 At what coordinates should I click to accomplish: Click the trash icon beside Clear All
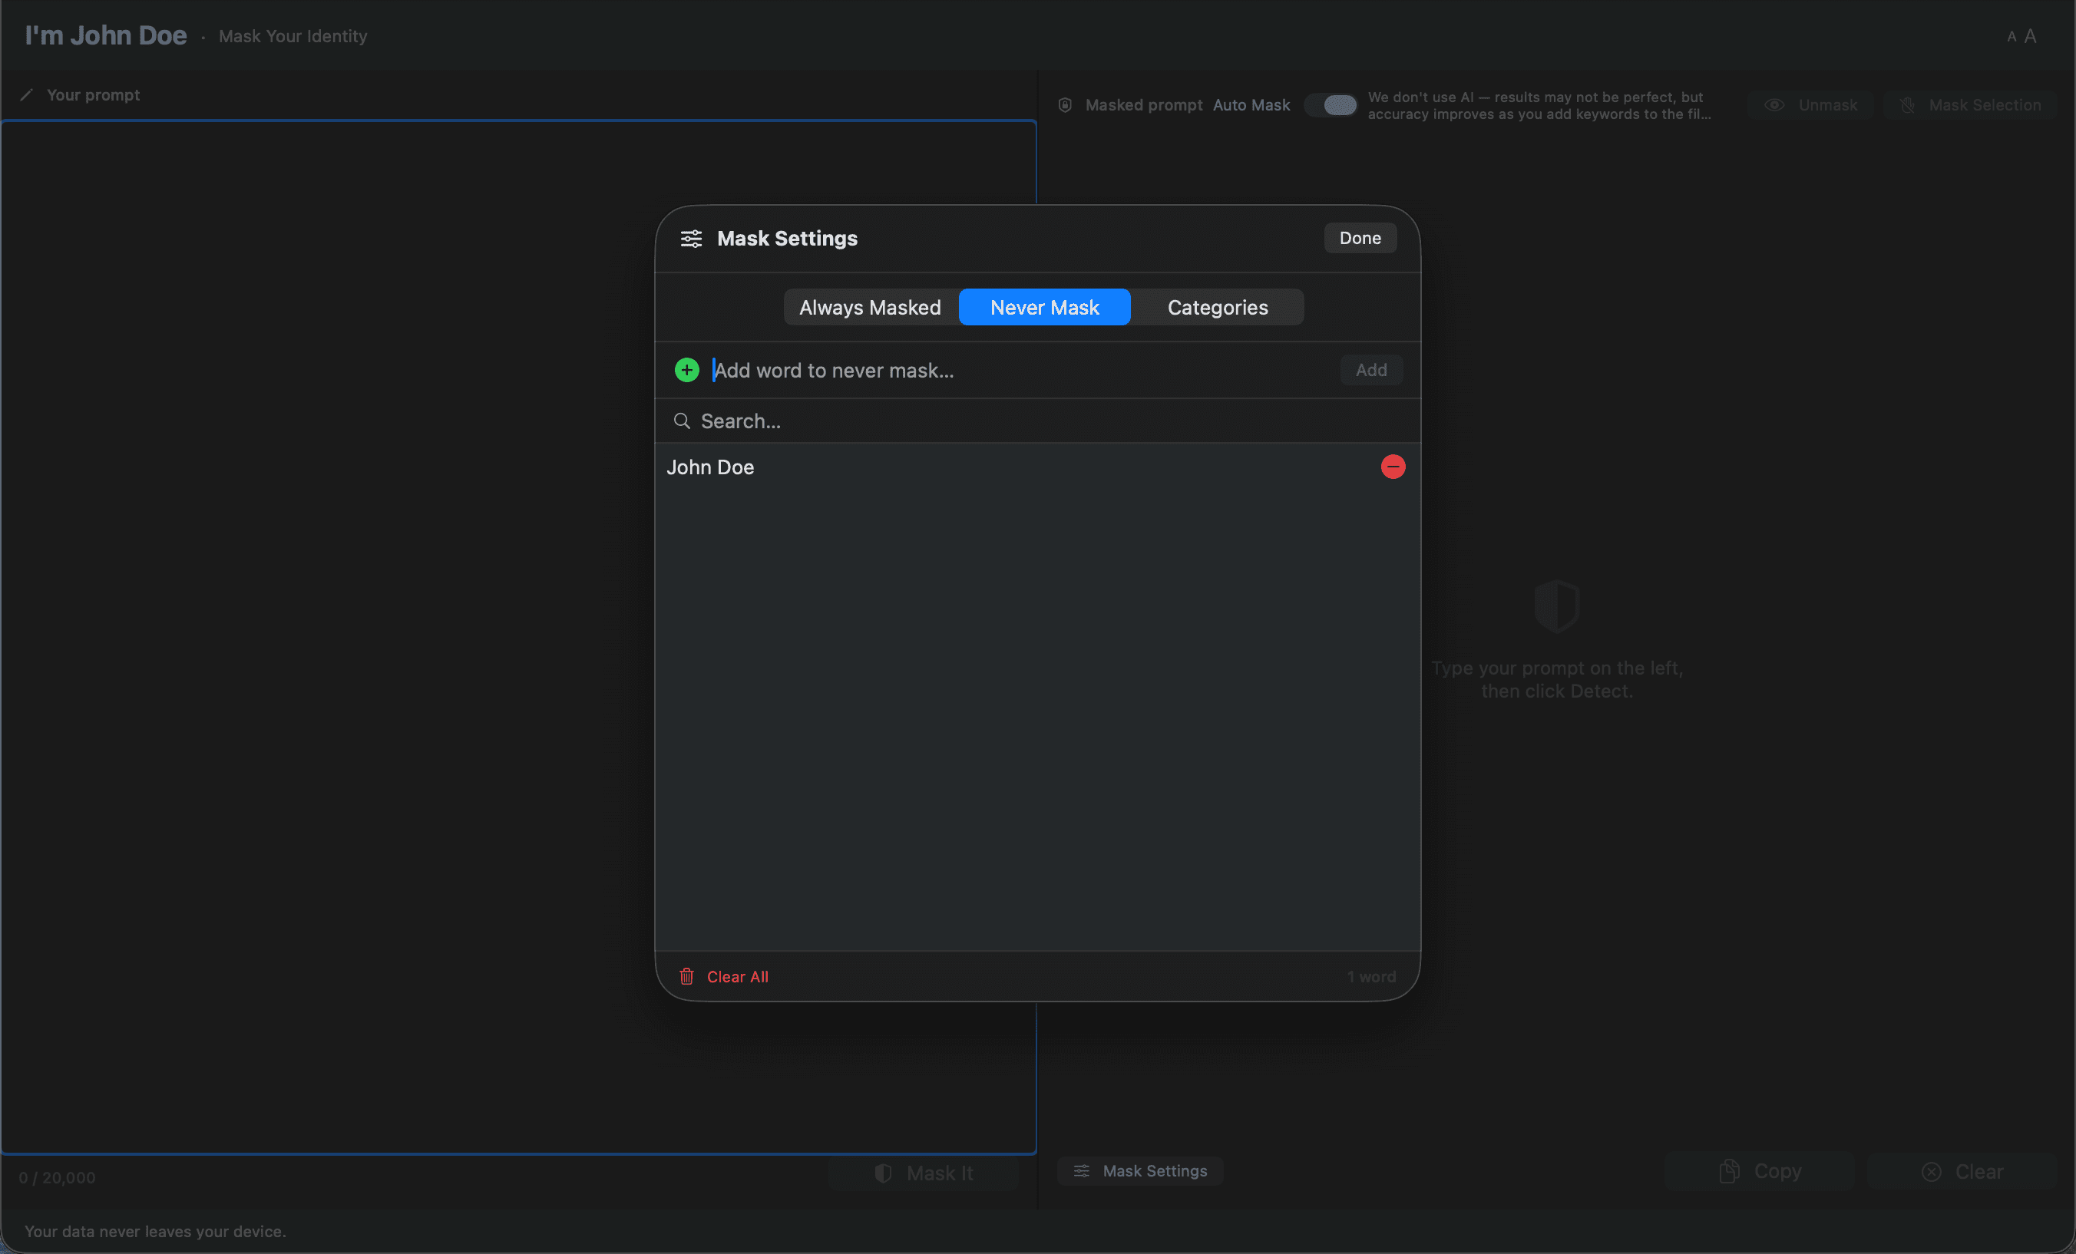tap(686, 976)
